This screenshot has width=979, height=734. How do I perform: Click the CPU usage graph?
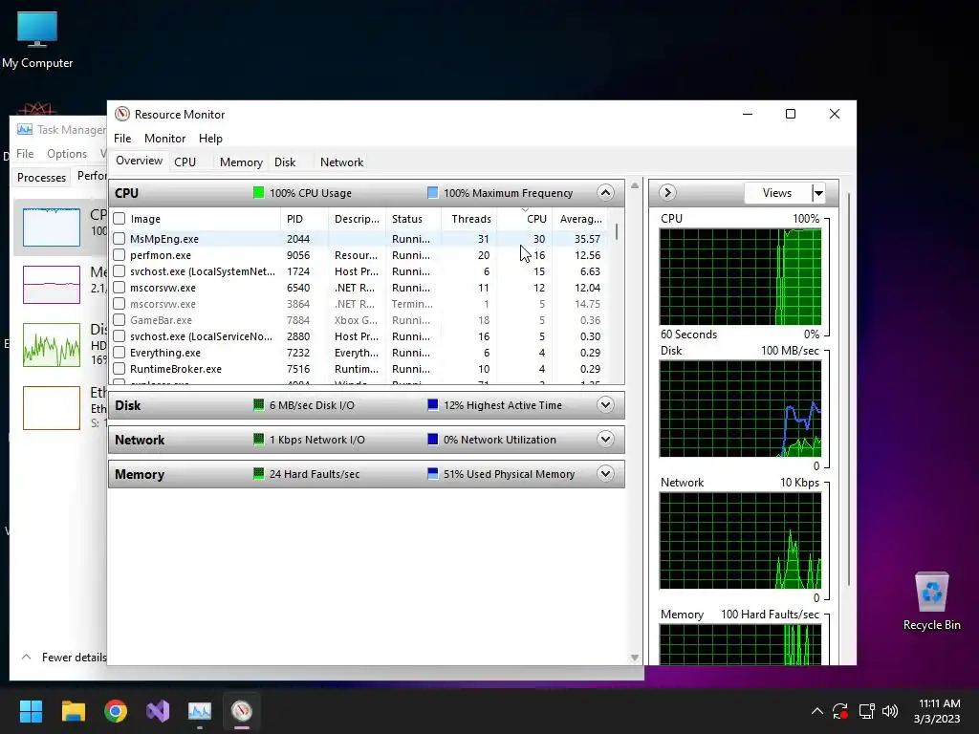click(741, 276)
